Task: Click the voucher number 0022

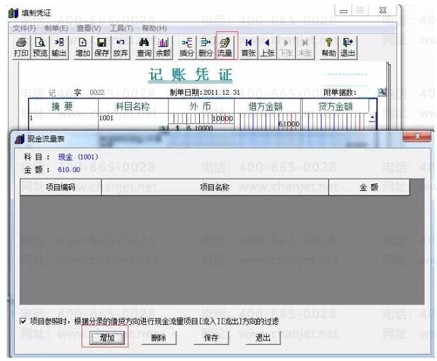Action: point(97,92)
